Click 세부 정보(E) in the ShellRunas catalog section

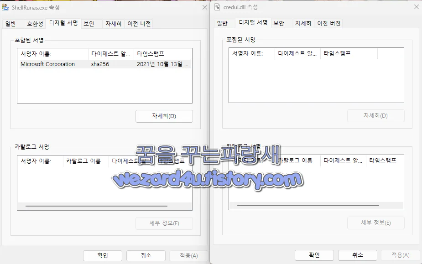[164, 223]
